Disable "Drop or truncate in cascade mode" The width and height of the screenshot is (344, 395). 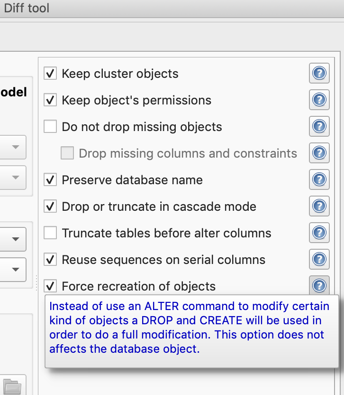pyautogui.click(x=50, y=207)
